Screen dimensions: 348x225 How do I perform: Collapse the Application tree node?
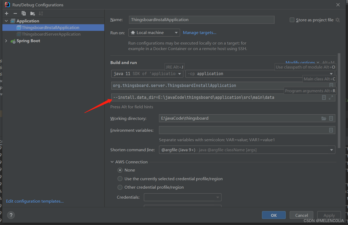tap(6, 21)
